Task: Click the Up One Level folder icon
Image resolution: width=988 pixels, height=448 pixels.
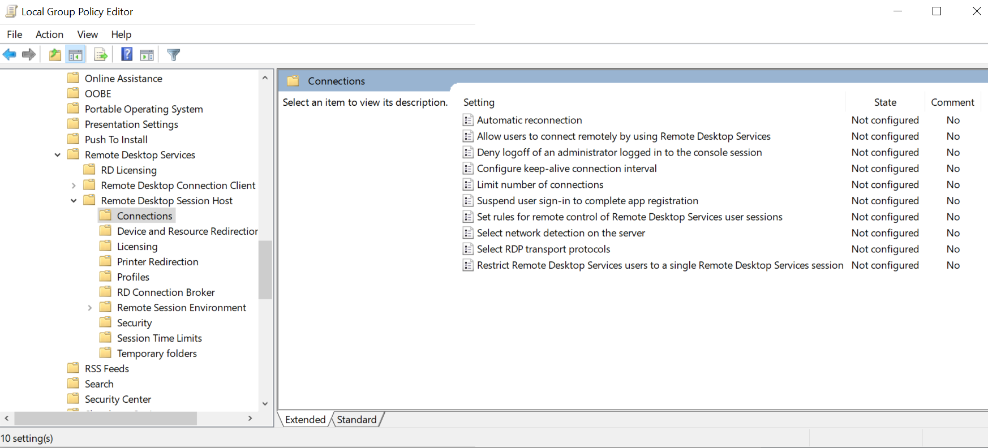Action: (55, 55)
